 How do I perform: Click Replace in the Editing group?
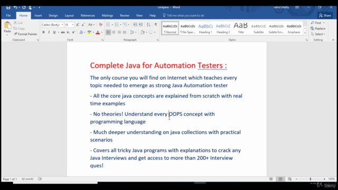(x=318, y=28)
